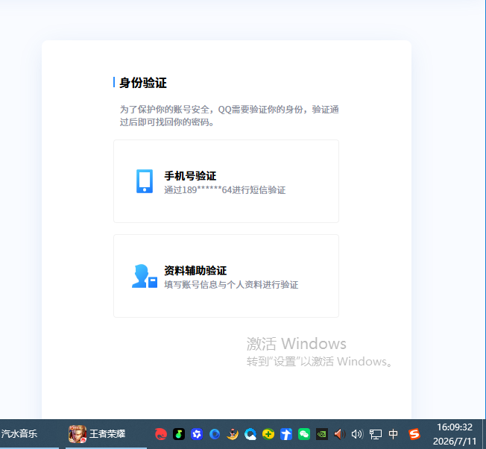Screen dimensions: 486x449
Task: Click text 填写账号信息与个人资料进行验证
Action: (231, 284)
